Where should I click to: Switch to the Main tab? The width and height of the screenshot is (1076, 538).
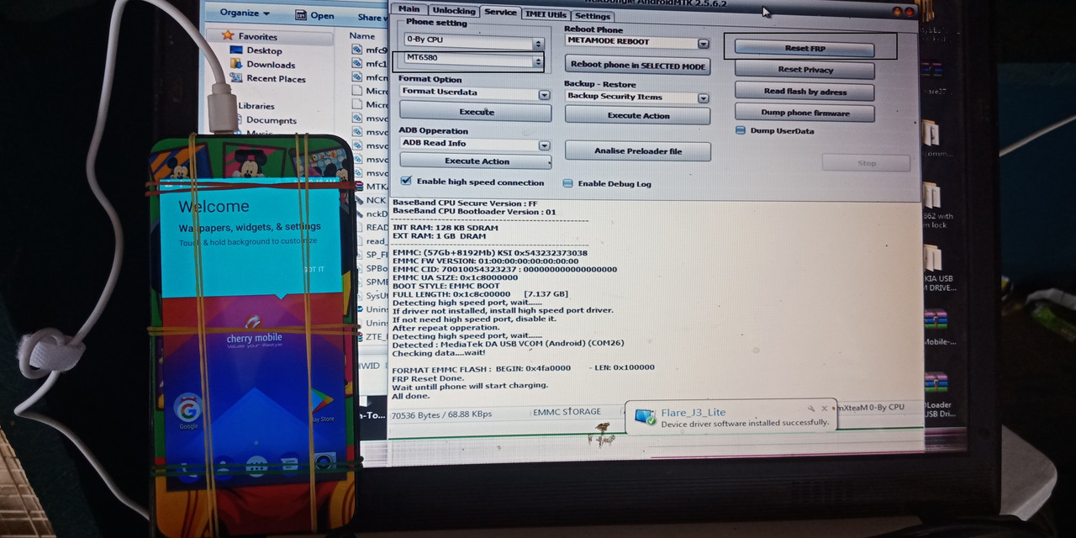tap(409, 10)
